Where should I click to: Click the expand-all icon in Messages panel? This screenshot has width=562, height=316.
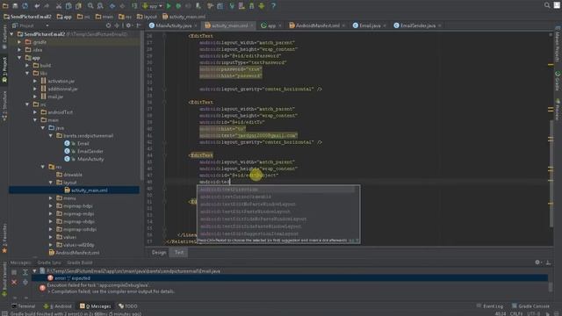(x=25, y=272)
